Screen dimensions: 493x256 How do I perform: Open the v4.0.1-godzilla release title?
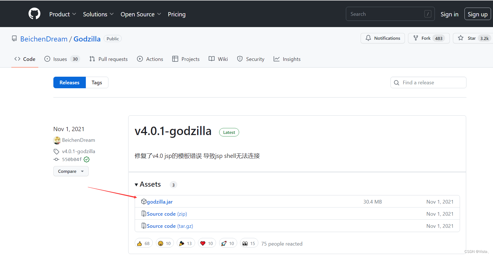point(173,131)
